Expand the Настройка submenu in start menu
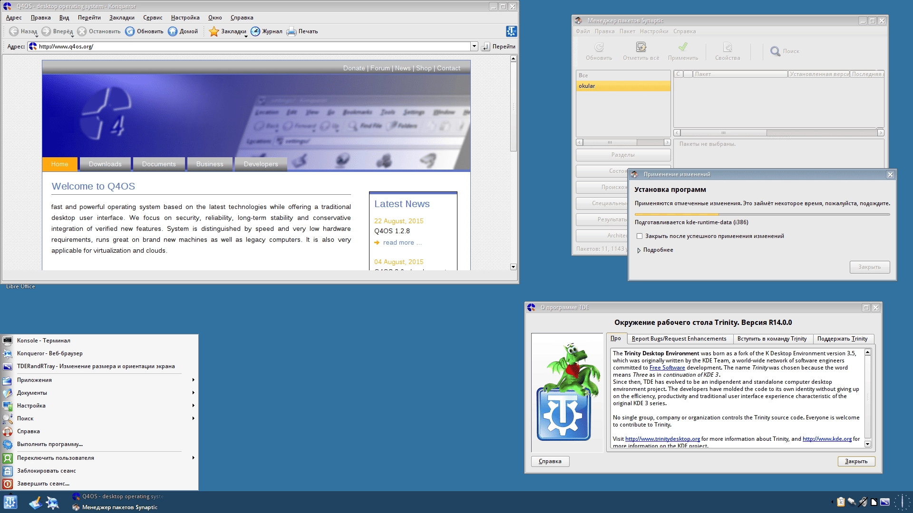This screenshot has height=513, width=913. 99,406
